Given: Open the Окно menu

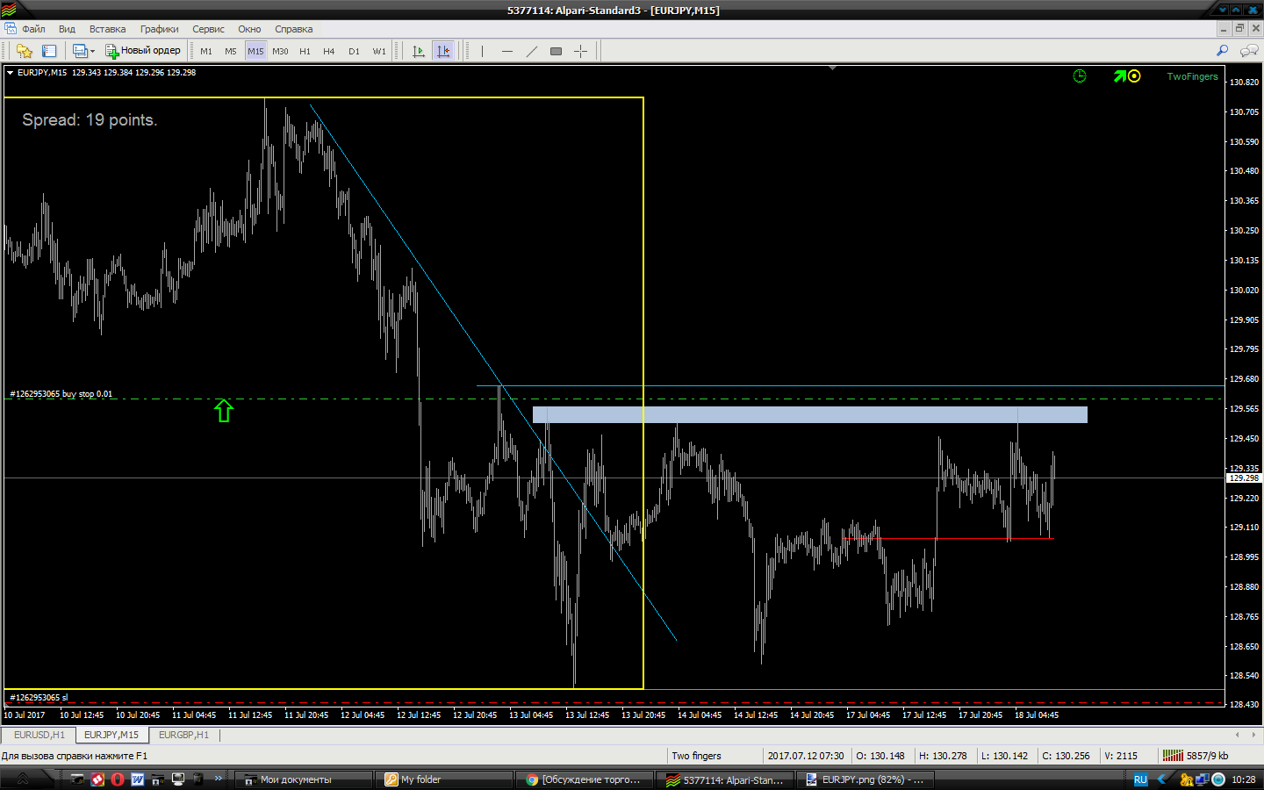Looking at the screenshot, I should click(x=249, y=29).
